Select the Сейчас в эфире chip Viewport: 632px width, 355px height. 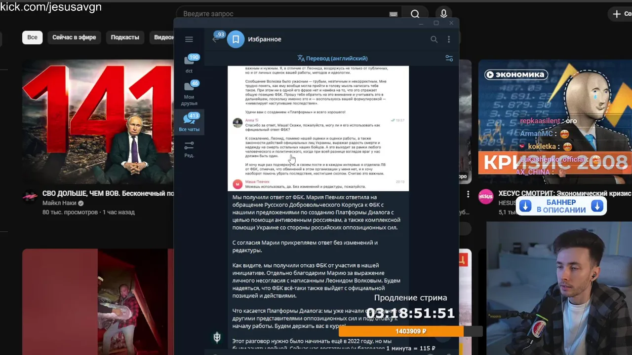[74, 37]
